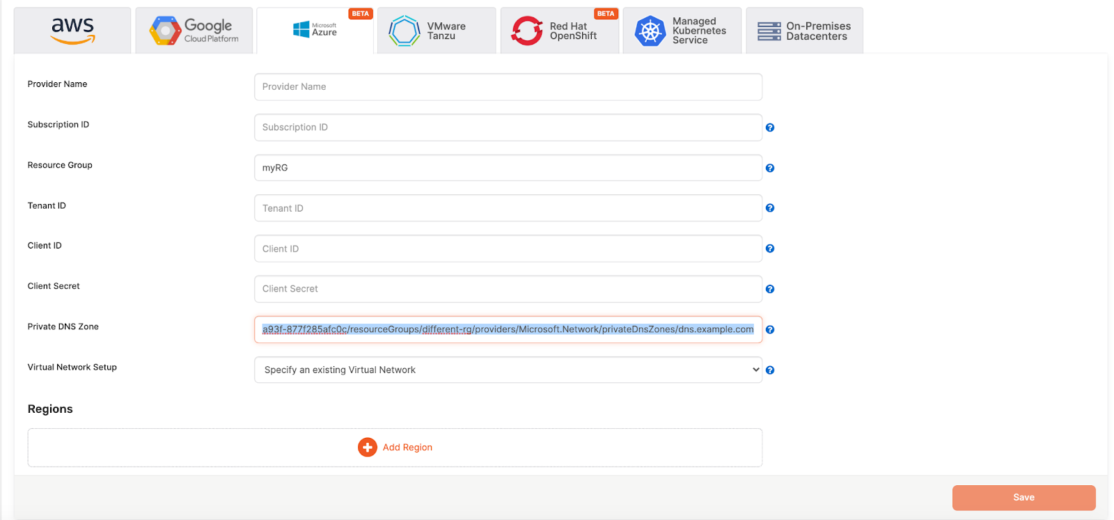Click the Private DNS Zone help icon
The image size is (1114, 520).
(770, 330)
